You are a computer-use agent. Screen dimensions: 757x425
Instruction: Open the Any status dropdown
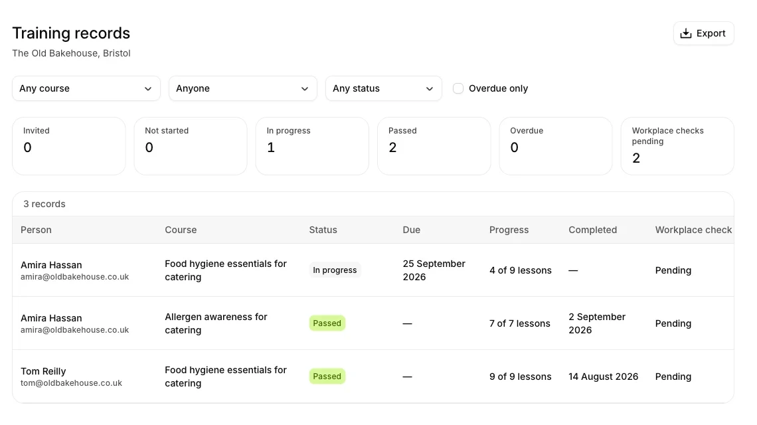click(383, 88)
